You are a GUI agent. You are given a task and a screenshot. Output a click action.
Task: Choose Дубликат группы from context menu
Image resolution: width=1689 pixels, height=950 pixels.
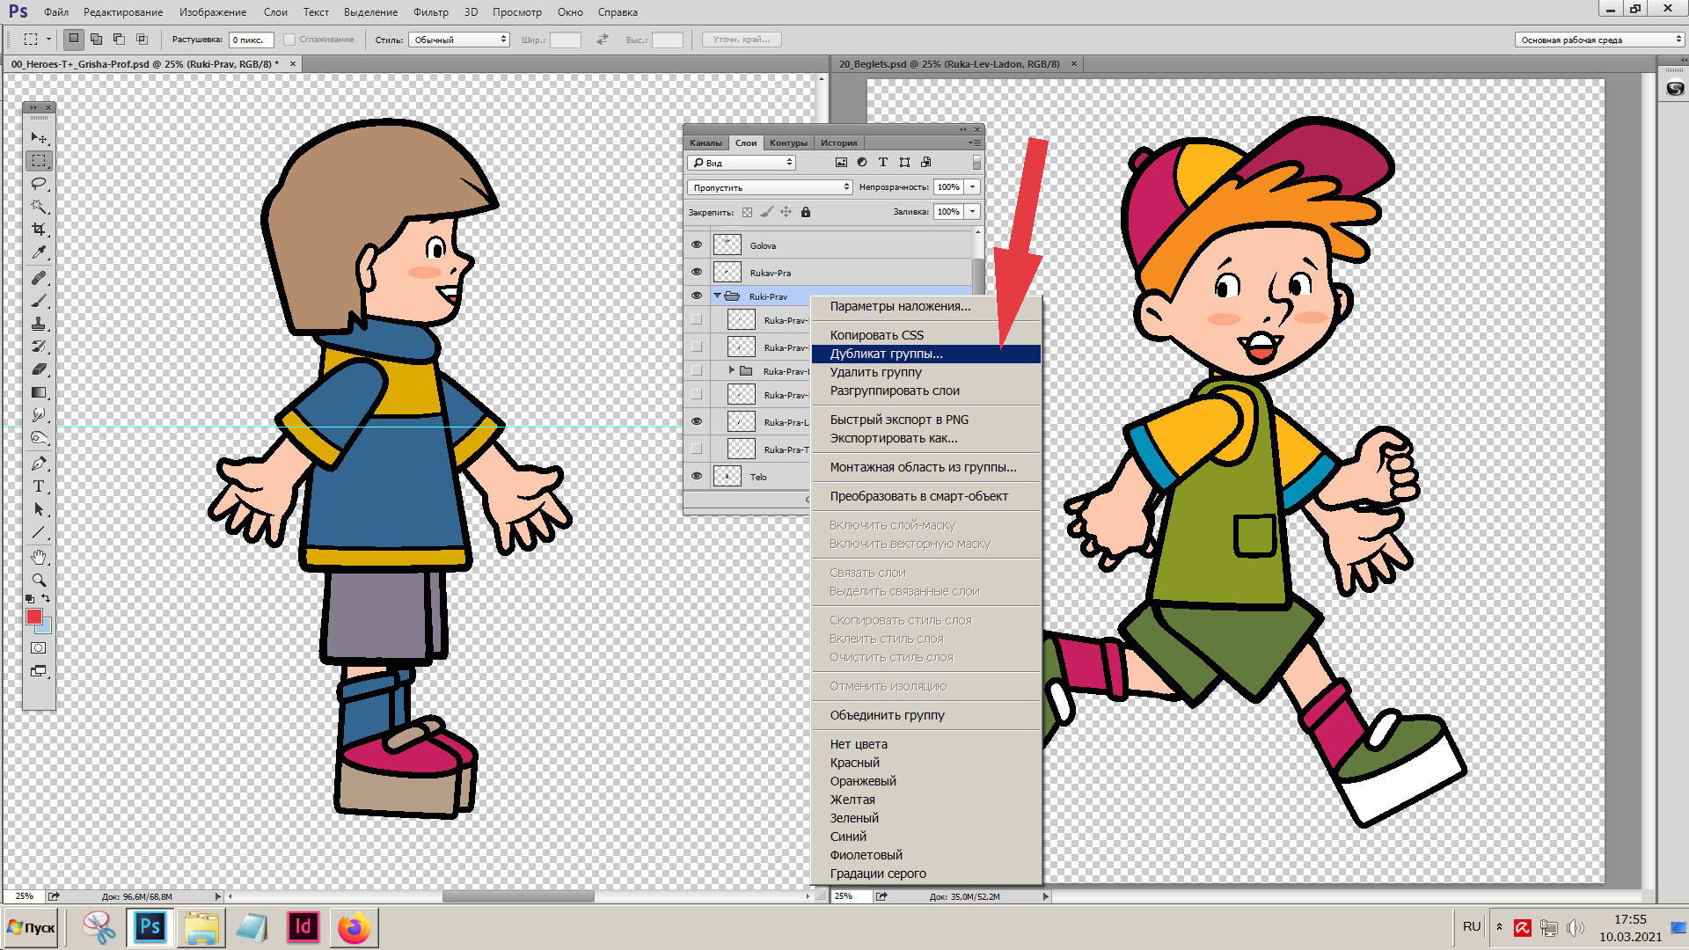click(925, 354)
